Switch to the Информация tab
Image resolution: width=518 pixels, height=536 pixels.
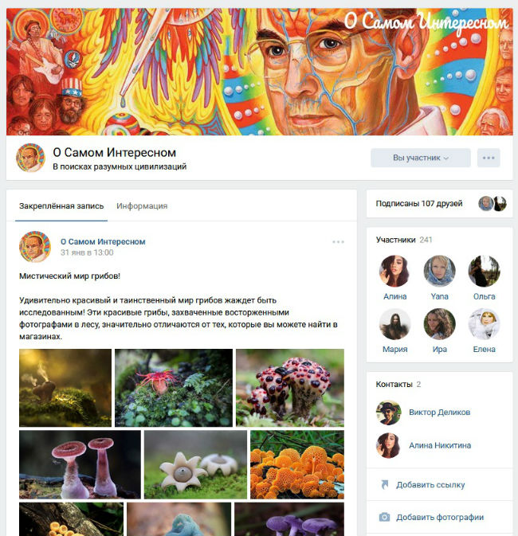click(142, 205)
